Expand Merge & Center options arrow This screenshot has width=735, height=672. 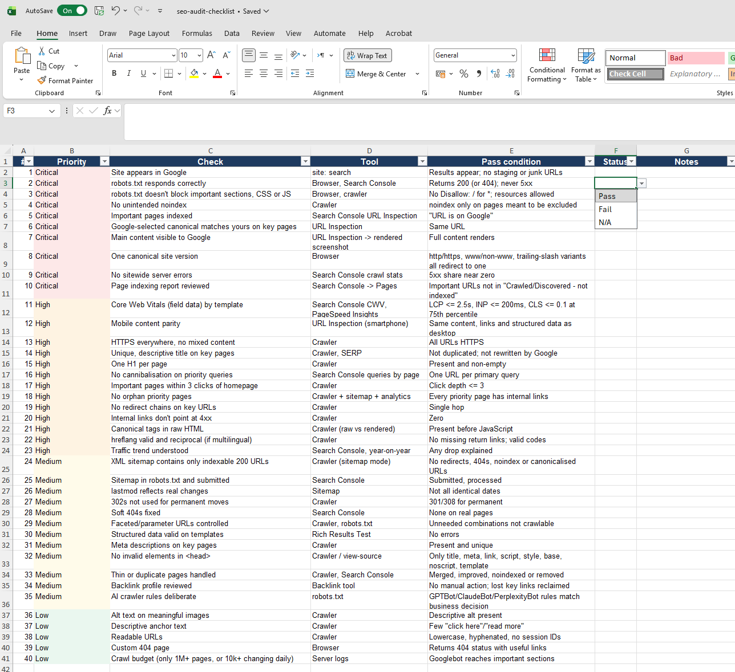click(x=417, y=74)
